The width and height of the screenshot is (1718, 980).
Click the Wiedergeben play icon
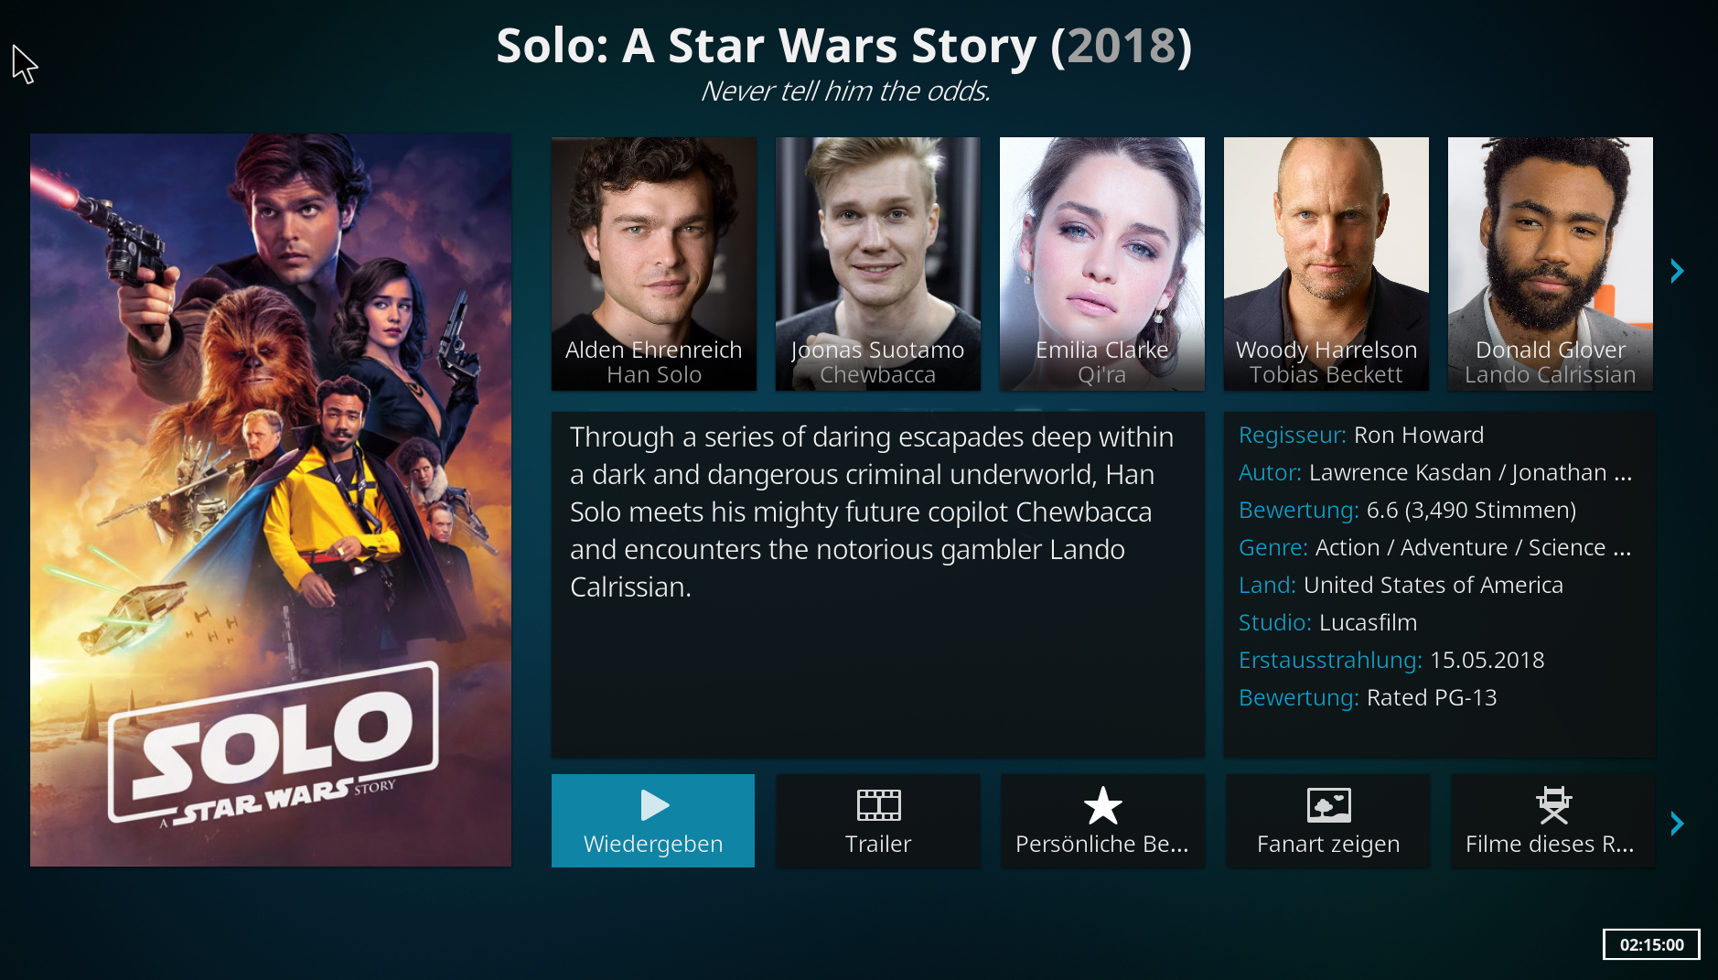pyautogui.click(x=654, y=805)
